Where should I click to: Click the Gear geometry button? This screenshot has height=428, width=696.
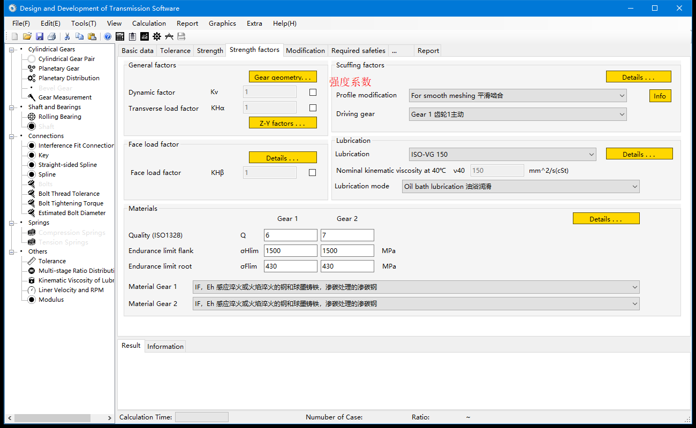pyautogui.click(x=283, y=77)
